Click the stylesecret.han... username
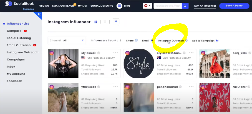The height and width of the screenshot is (114, 252). point(169,53)
